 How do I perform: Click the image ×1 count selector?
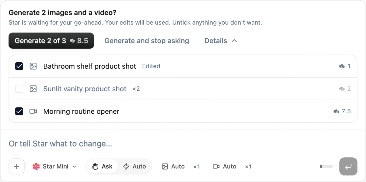[196, 167]
